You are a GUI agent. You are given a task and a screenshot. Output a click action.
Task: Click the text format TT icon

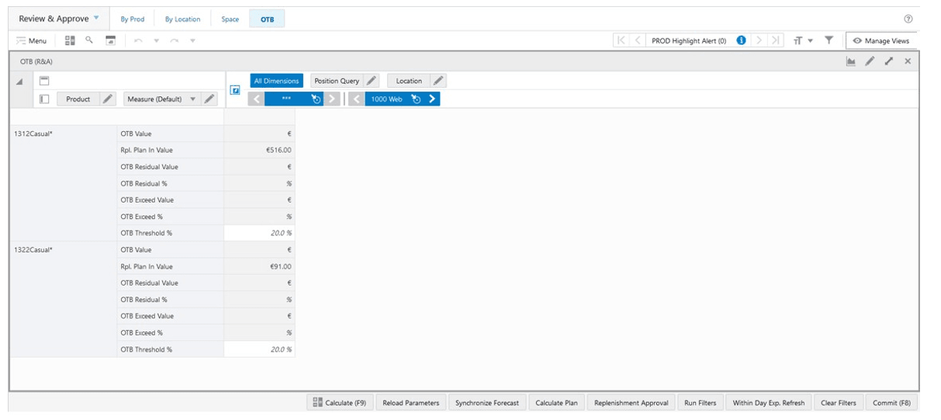click(797, 40)
